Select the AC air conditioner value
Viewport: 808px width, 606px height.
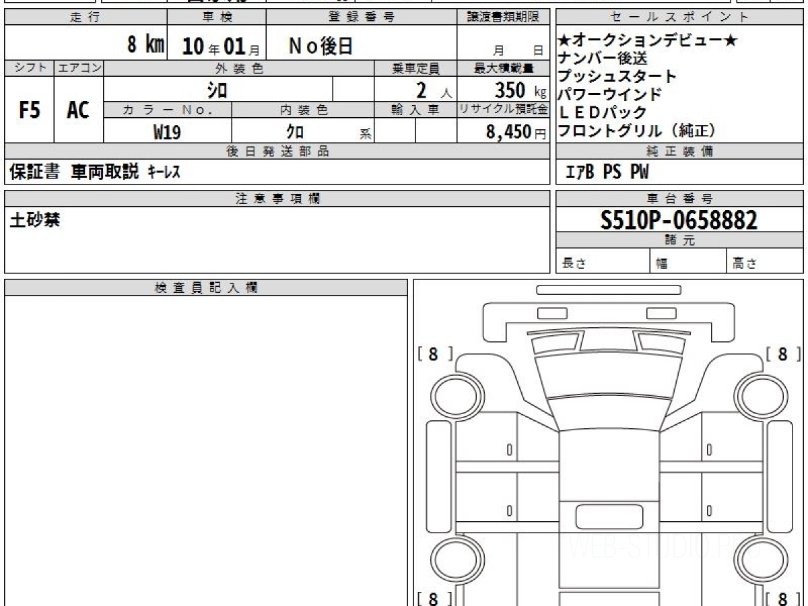click(79, 110)
